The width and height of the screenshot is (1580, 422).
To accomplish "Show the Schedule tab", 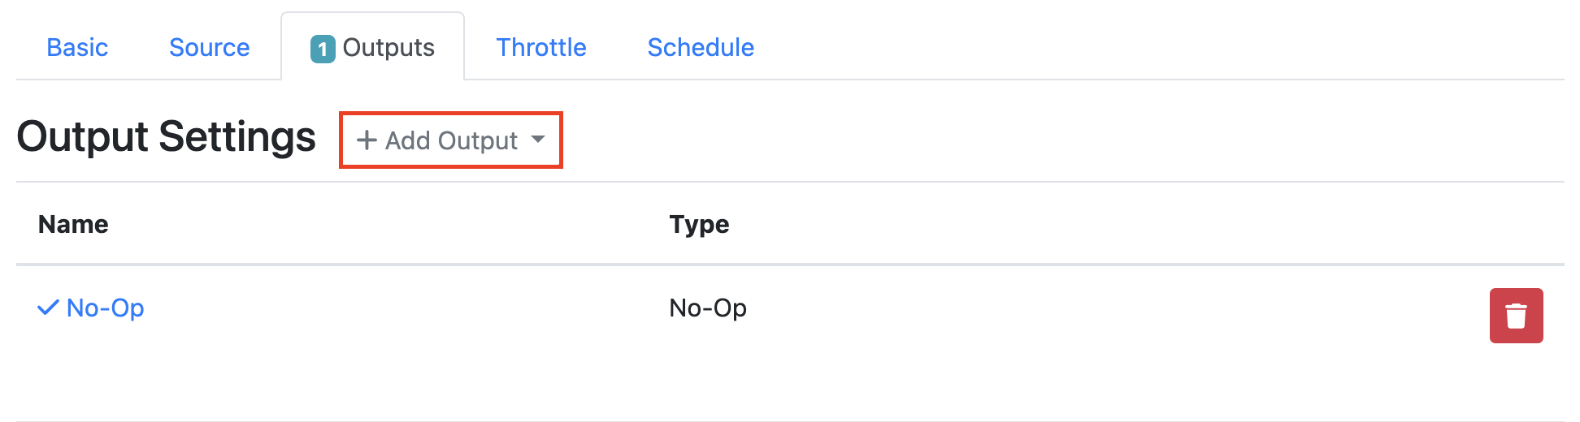I will pos(701,48).
